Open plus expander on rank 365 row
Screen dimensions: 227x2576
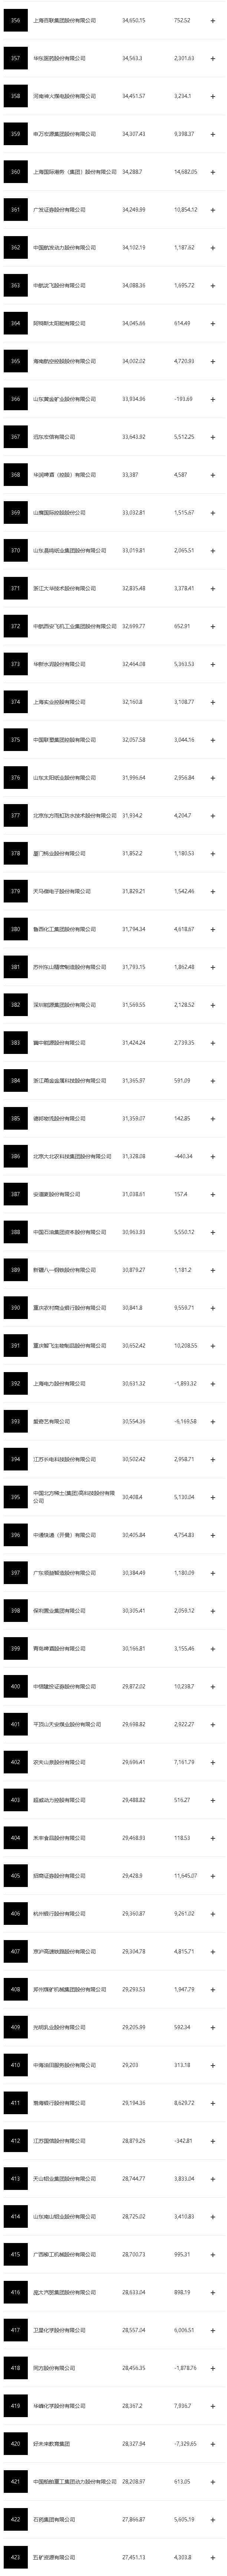pos(213,361)
